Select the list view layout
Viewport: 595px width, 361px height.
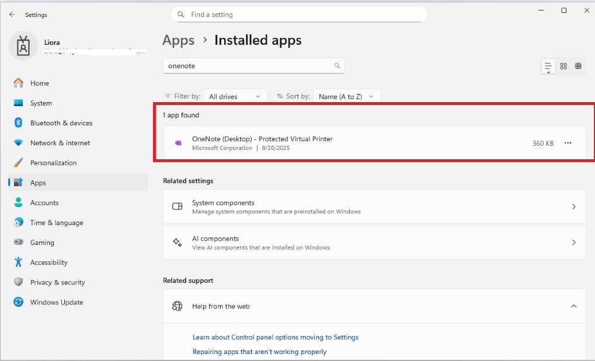(x=548, y=66)
